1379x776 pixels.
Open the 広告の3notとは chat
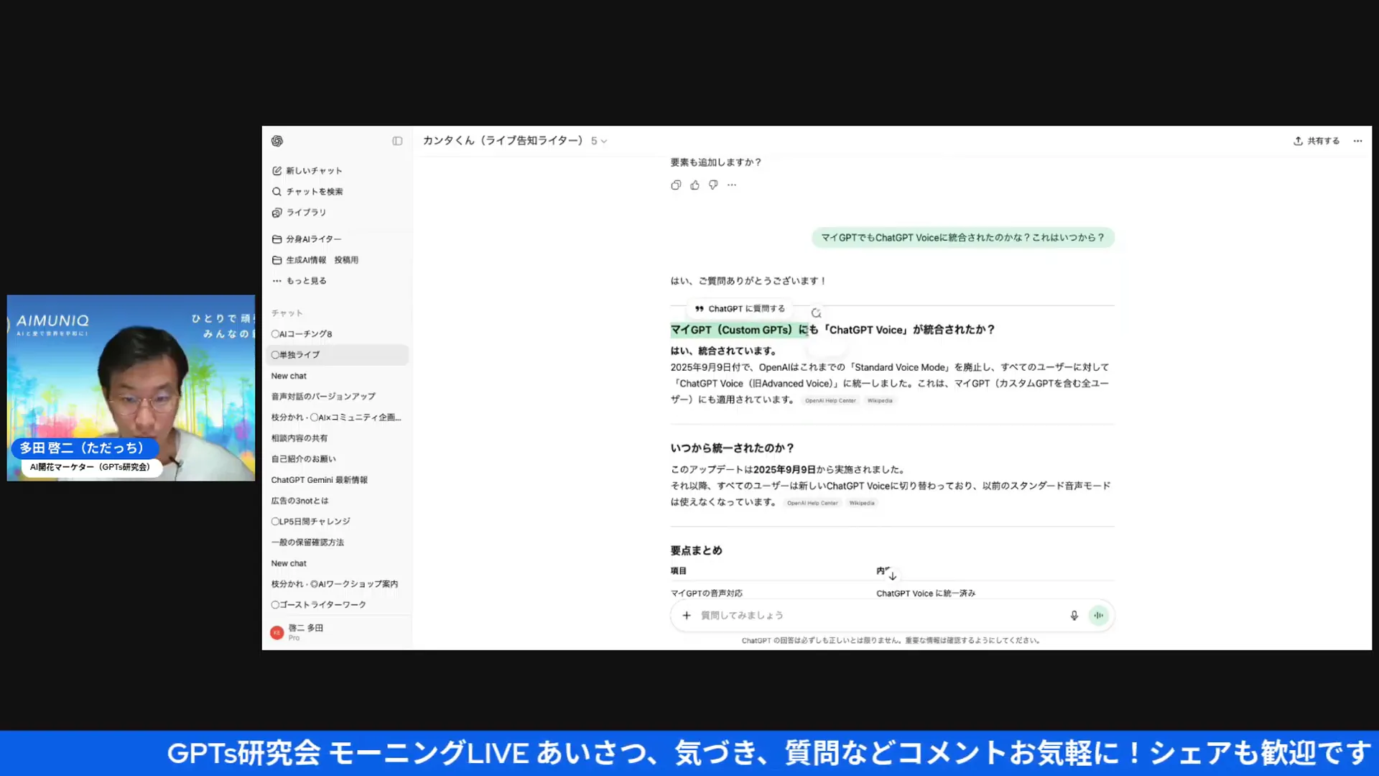pyautogui.click(x=338, y=500)
